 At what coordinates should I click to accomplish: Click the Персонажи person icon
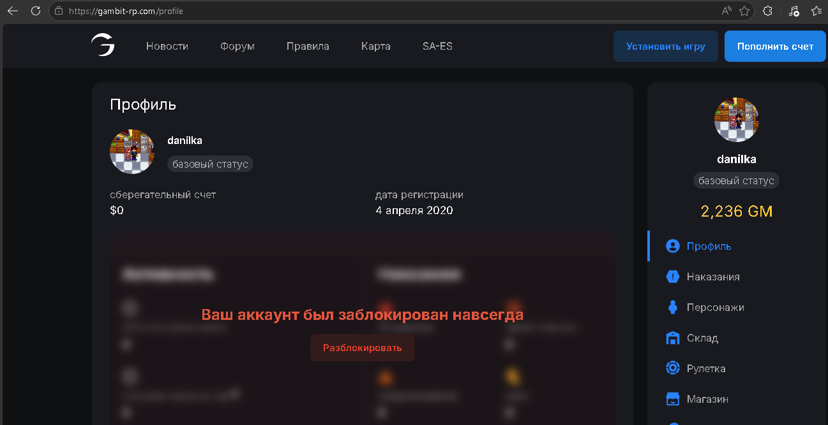point(672,307)
